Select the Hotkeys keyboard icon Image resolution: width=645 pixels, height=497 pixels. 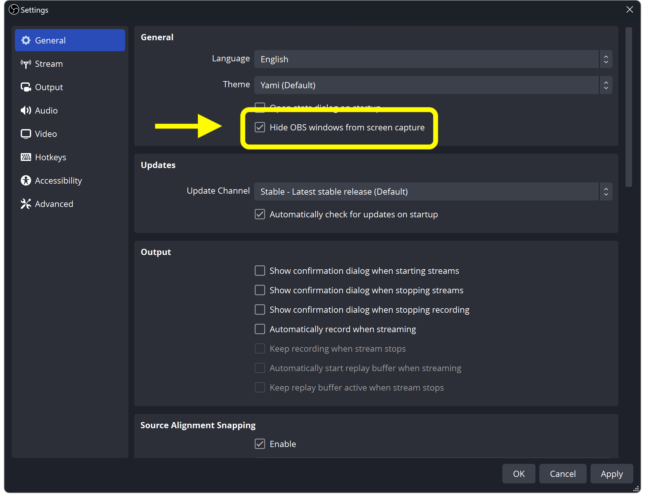click(26, 157)
